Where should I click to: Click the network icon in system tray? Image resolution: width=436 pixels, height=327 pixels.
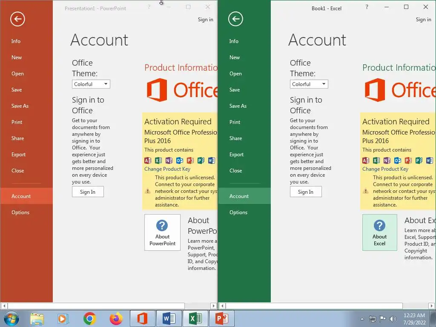(372, 319)
